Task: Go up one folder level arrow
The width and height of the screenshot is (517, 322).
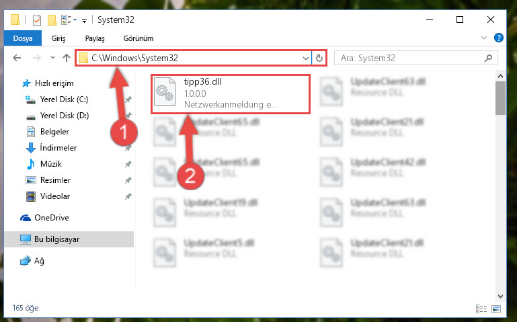Action: pyautogui.click(x=67, y=58)
